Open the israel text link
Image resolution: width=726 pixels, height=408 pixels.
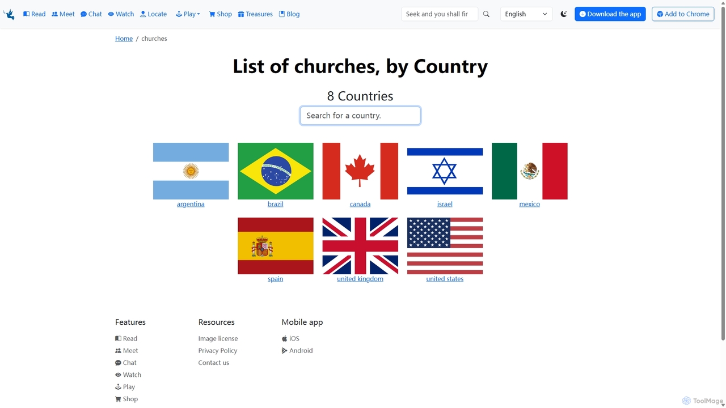(x=445, y=204)
